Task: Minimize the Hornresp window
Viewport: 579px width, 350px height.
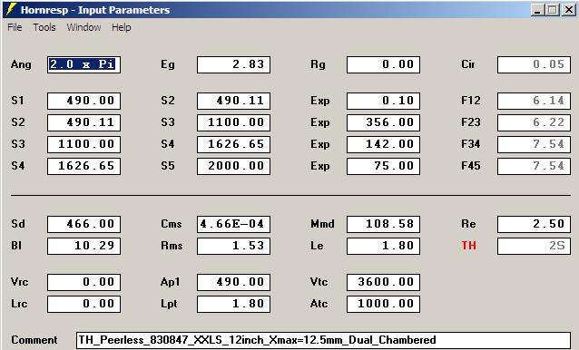Action: (537, 10)
